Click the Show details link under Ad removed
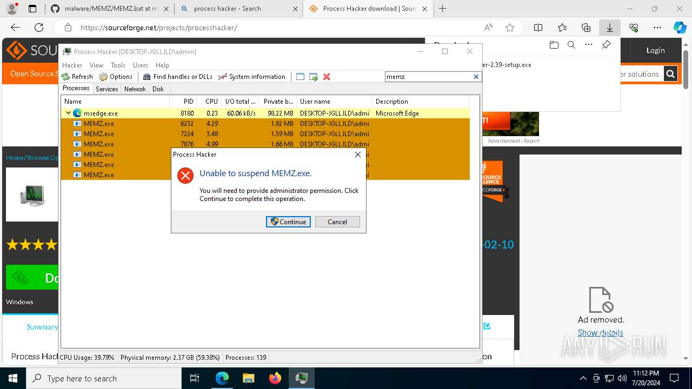 (600, 333)
